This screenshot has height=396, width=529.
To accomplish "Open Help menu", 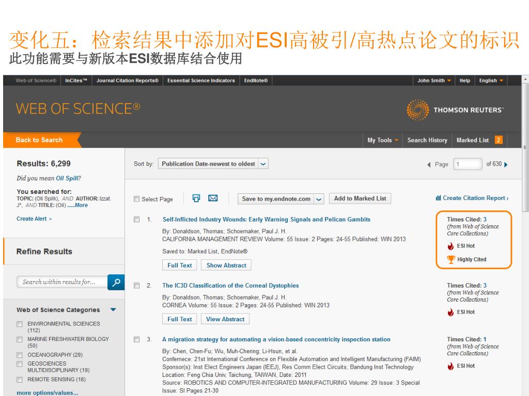I will pos(464,80).
